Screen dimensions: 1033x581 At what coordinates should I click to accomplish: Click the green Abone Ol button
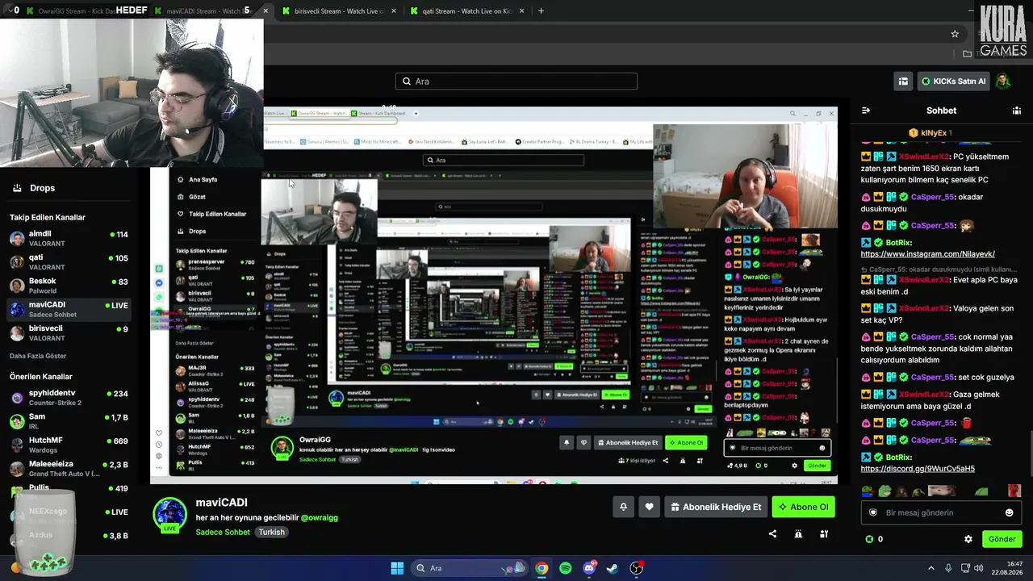(x=803, y=507)
